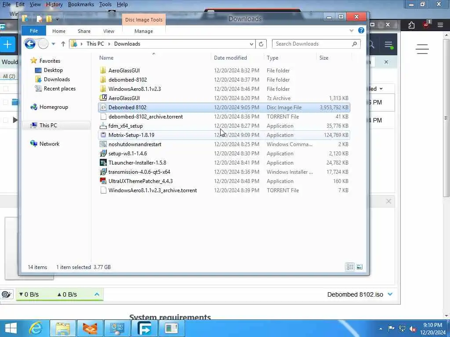
Task: Open the browser Tools menu
Action: [x=105, y=4]
